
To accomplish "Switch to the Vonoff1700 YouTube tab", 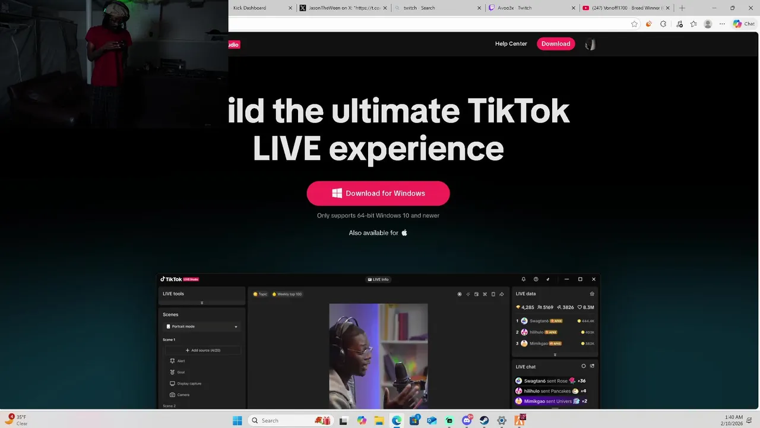I will (x=625, y=8).
